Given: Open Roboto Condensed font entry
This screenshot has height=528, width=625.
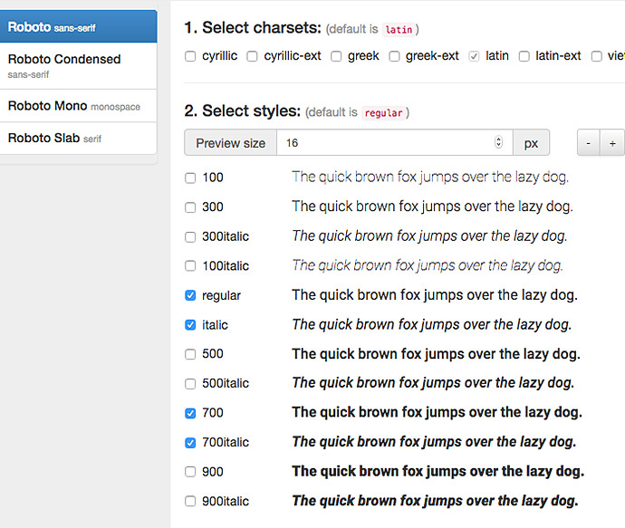Looking at the screenshot, I should pyautogui.click(x=78, y=66).
